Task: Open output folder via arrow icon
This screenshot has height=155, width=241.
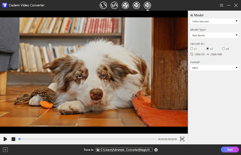Action: (x=156, y=150)
